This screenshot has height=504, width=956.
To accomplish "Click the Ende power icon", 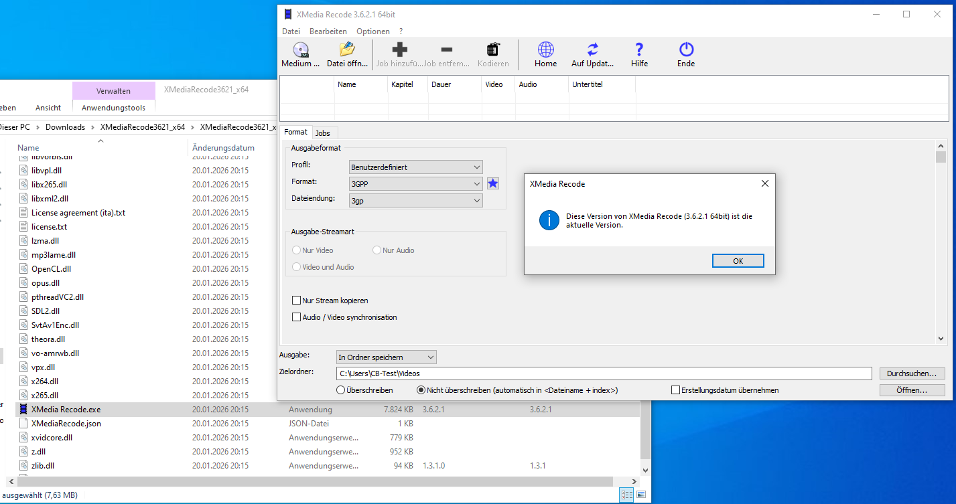I will click(686, 50).
